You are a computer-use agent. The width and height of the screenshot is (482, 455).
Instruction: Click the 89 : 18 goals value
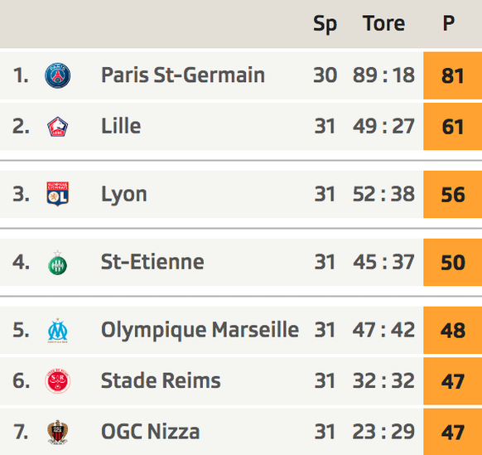[383, 75]
